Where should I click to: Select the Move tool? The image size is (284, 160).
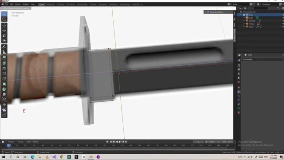pyautogui.click(x=4, y=25)
